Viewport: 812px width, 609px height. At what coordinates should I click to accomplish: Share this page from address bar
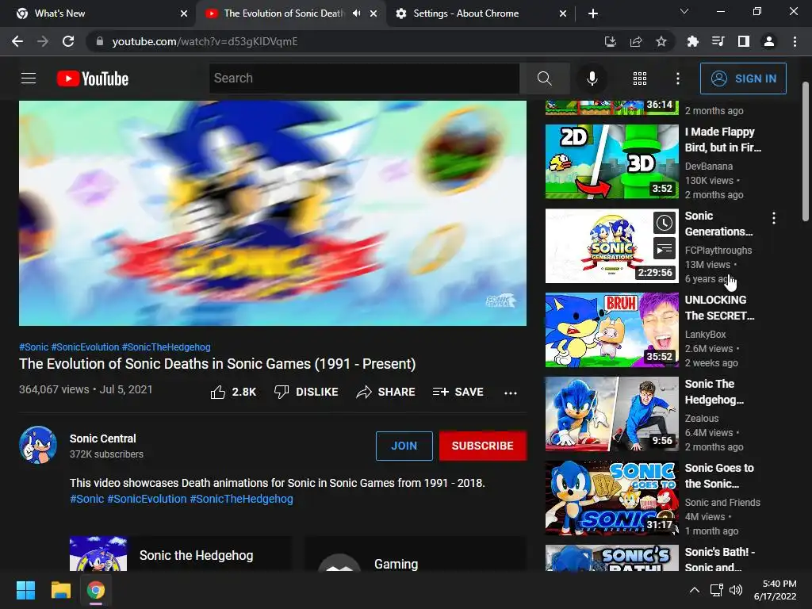tap(636, 41)
